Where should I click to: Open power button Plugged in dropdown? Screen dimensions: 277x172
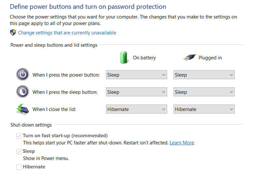point(204,75)
